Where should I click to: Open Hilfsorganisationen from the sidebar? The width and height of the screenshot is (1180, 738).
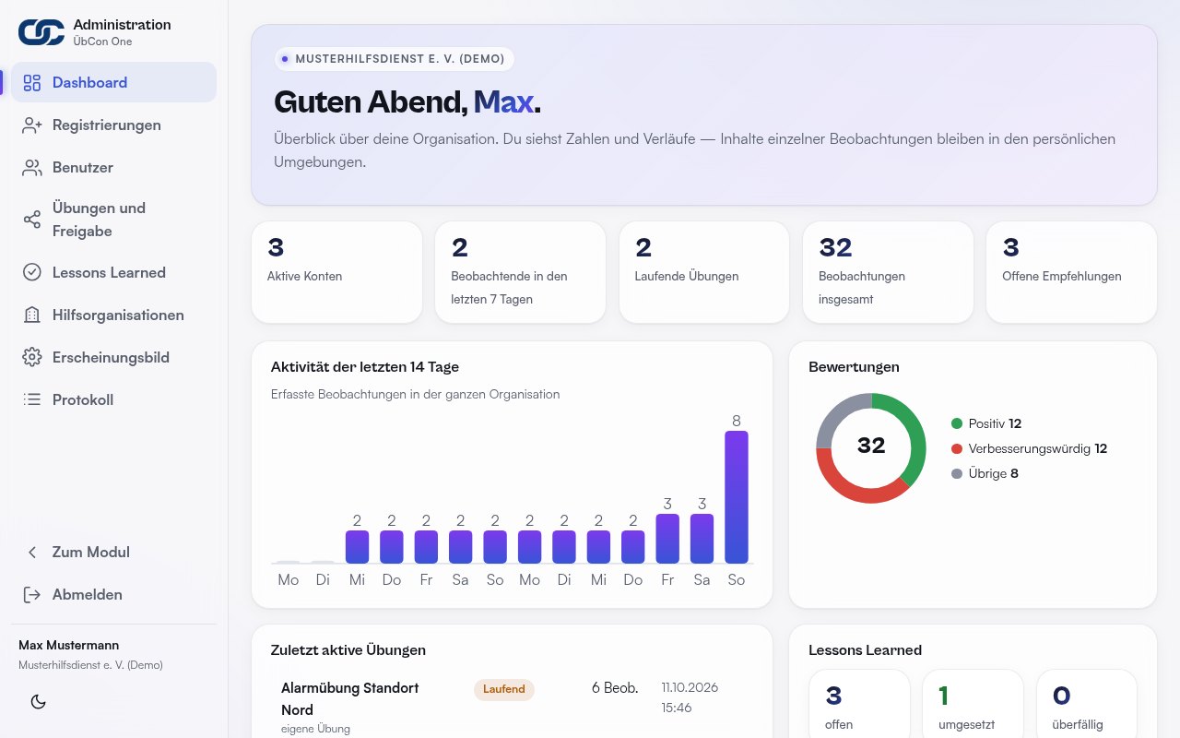tap(114, 315)
